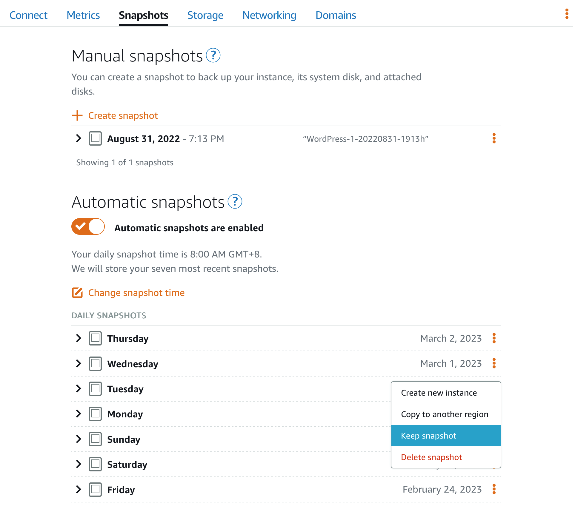575x506 pixels.
Task: Select Copy to another region from the menu
Action: [x=445, y=414]
